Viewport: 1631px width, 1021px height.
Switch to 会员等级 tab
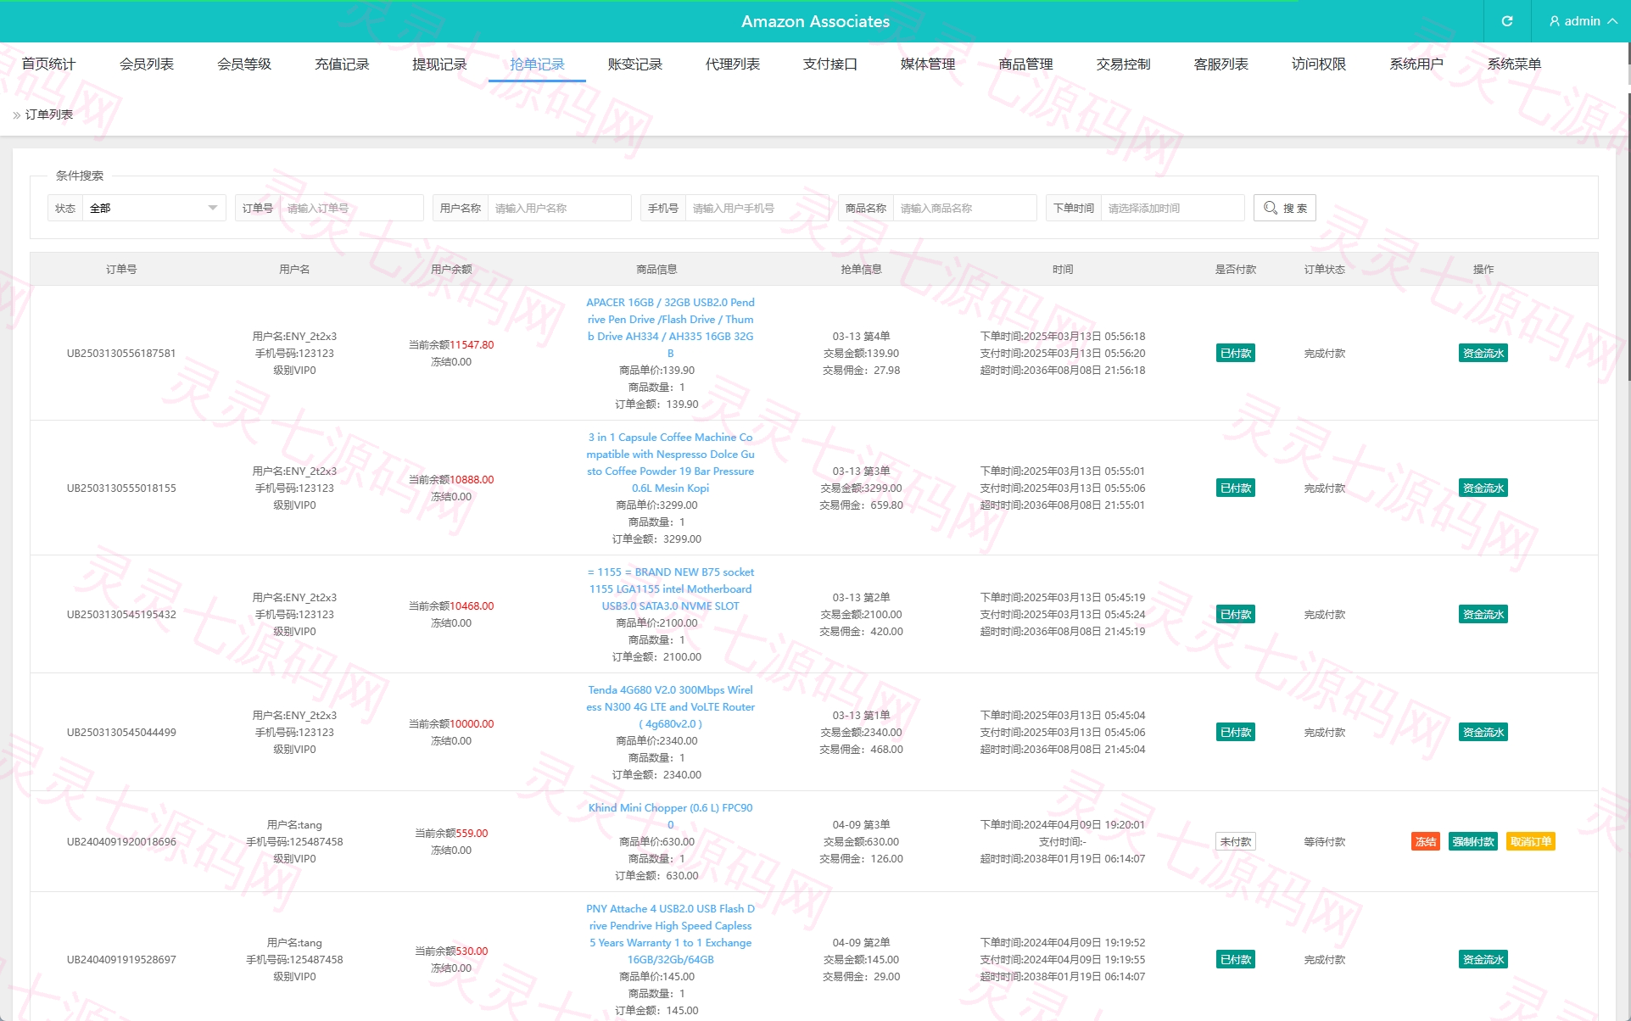coord(244,64)
